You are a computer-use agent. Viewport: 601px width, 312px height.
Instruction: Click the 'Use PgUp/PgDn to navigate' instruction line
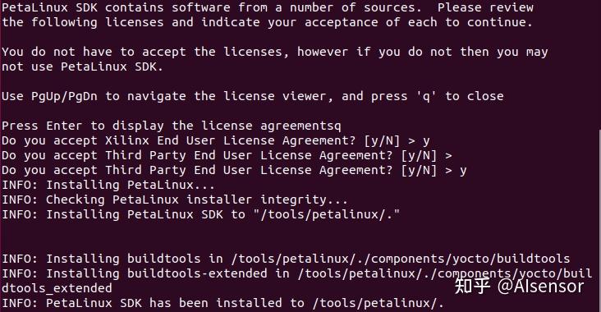point(253,96)
